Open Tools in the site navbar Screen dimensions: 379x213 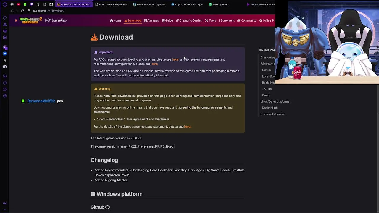click(211, 20)
